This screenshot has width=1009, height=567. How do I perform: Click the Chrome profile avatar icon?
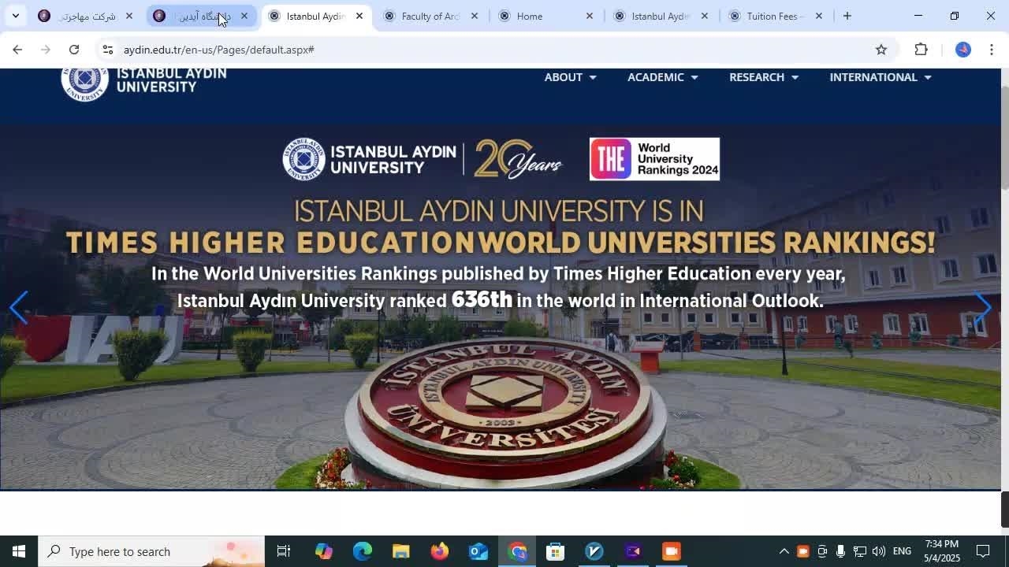pos(962,50)
